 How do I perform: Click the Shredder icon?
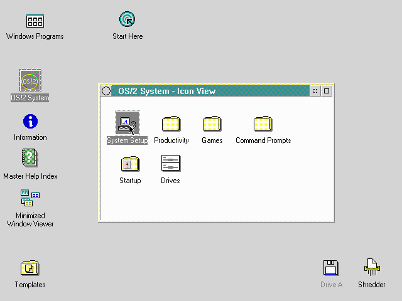pyautogui.click(x=372, y=268)
